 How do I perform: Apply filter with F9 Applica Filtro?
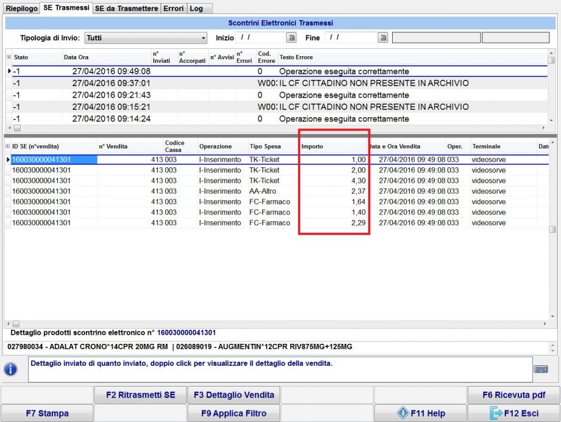[x=234, y=413]
